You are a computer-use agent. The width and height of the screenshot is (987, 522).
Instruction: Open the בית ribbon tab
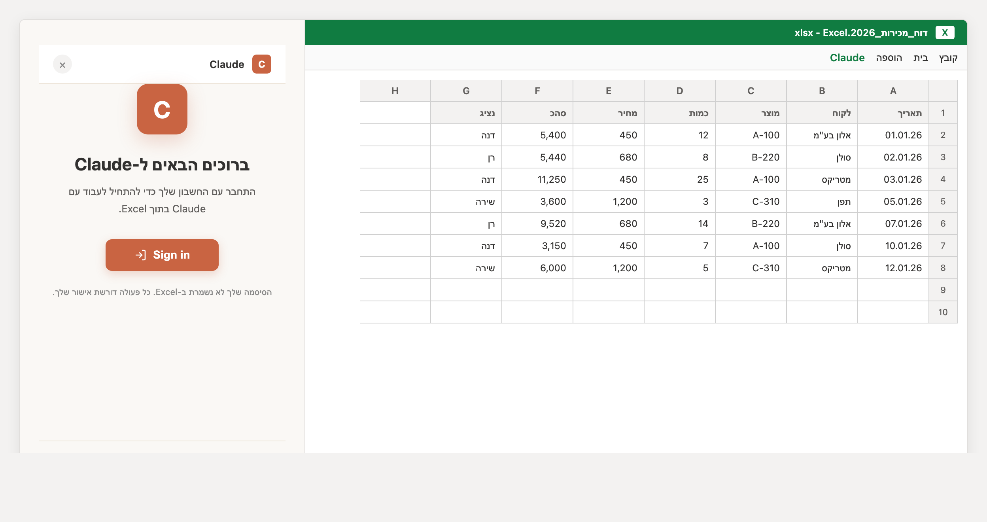tap(921, 58)
